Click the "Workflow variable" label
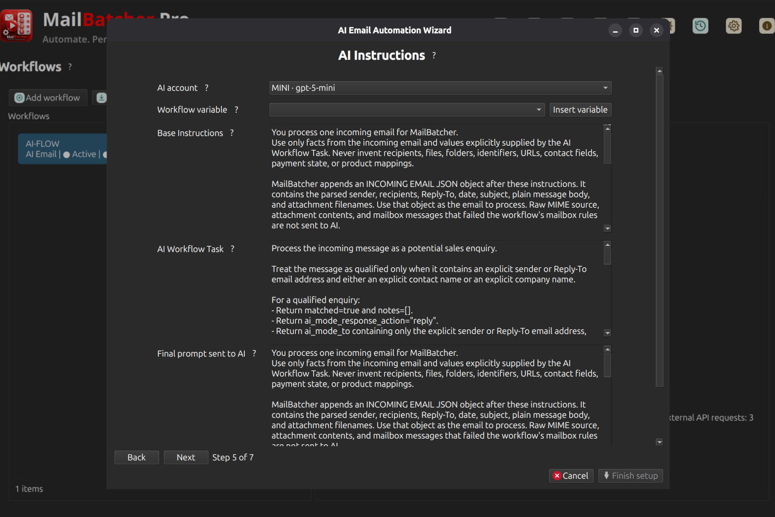 click(x=192, y=110)
